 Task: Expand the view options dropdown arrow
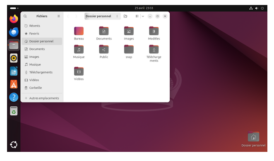pos(143,16)
